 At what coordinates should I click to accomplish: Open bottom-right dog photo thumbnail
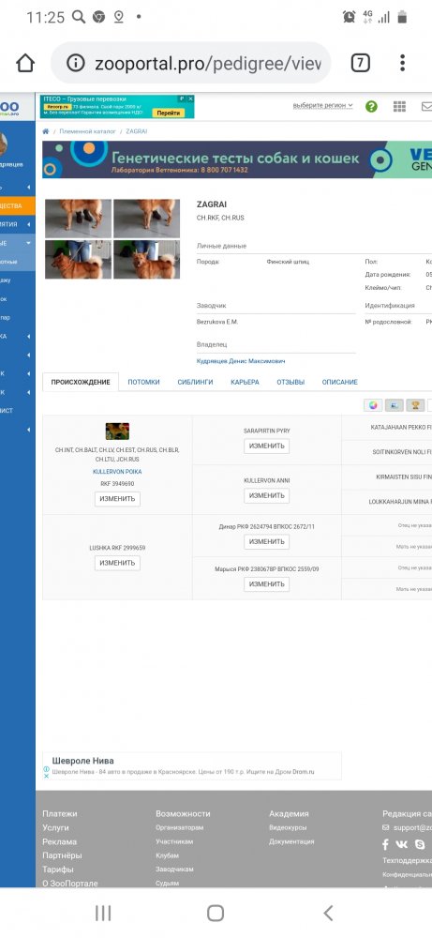click(146, 259)
